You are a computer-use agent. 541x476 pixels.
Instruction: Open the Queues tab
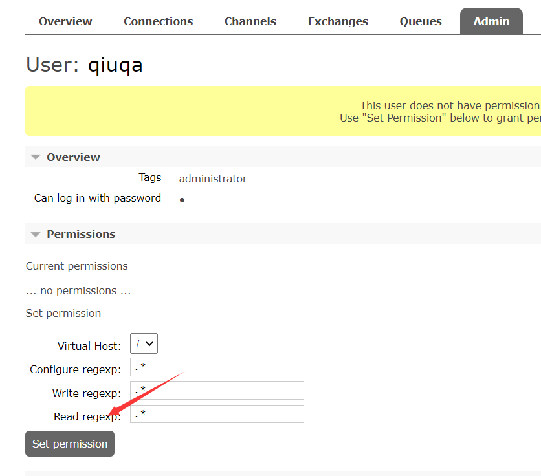[420, 21]
